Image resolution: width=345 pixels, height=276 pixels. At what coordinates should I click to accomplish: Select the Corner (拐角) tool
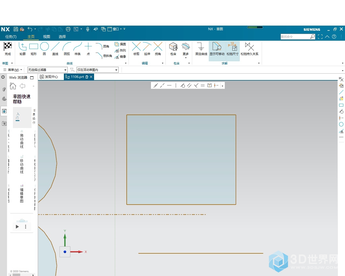pos(158,49)
